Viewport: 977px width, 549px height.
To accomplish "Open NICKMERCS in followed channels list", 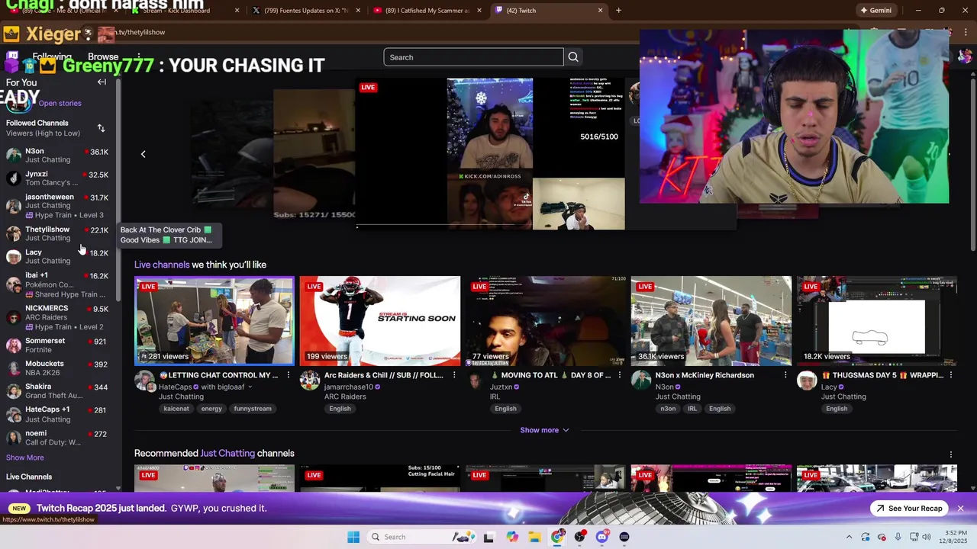I will pos(57,317).
